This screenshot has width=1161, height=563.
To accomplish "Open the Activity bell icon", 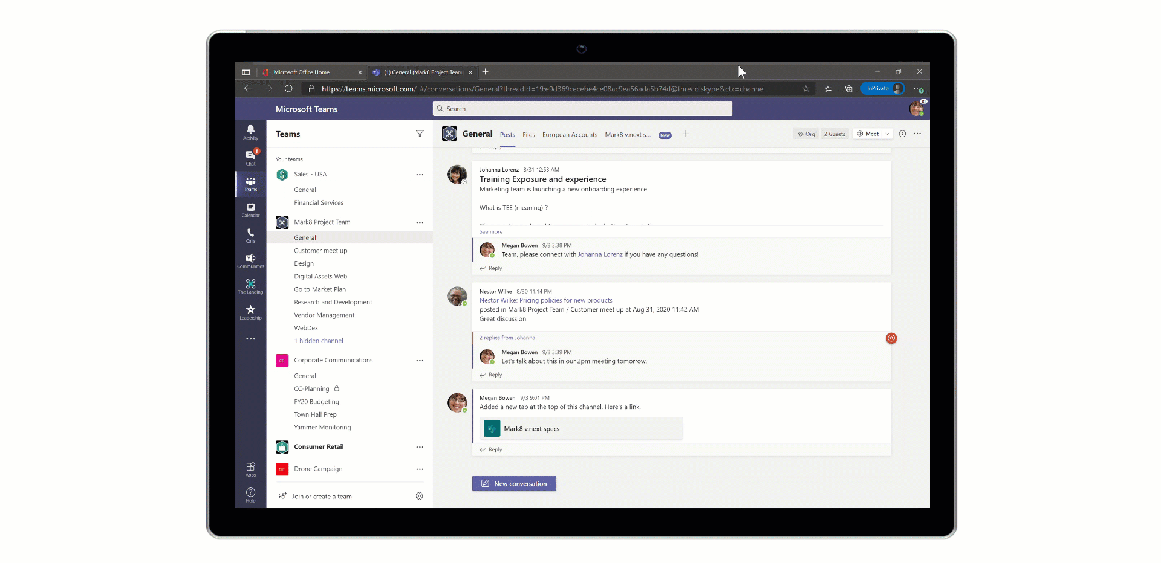I will click(x=250, y=132).
